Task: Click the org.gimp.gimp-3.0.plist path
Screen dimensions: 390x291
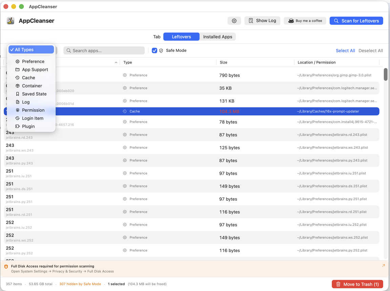Action: (x=334, y=75)
